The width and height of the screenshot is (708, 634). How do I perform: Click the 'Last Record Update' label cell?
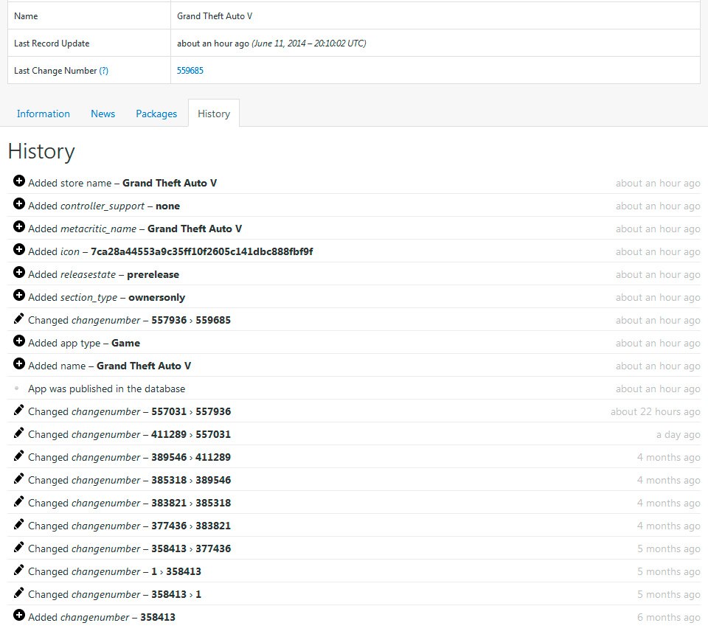tap(89, 43)
